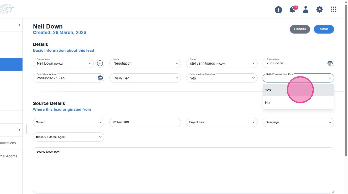
Task: Add new contact with circled plus icon
Action: click(x=100, y=63)
